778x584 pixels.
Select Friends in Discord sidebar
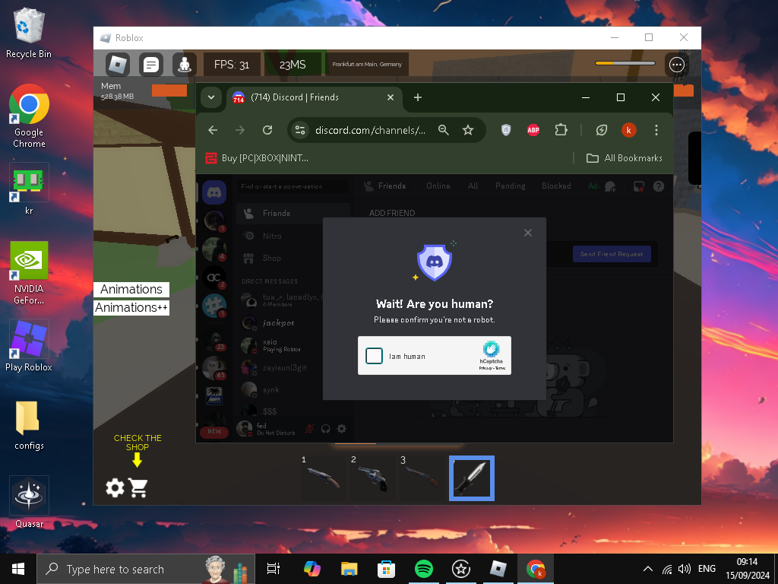point(293,213)
